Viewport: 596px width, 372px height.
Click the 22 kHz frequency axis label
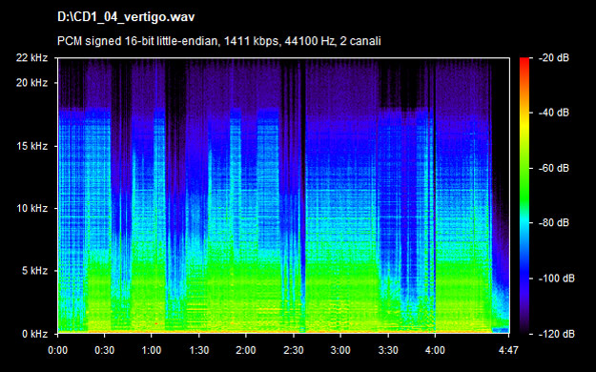31,58
